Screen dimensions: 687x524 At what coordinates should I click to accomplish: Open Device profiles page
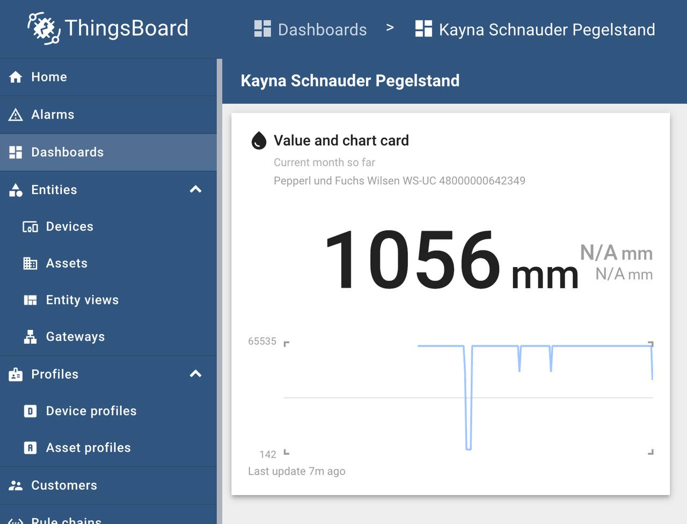pyautogui.click(x=108, y=411)
